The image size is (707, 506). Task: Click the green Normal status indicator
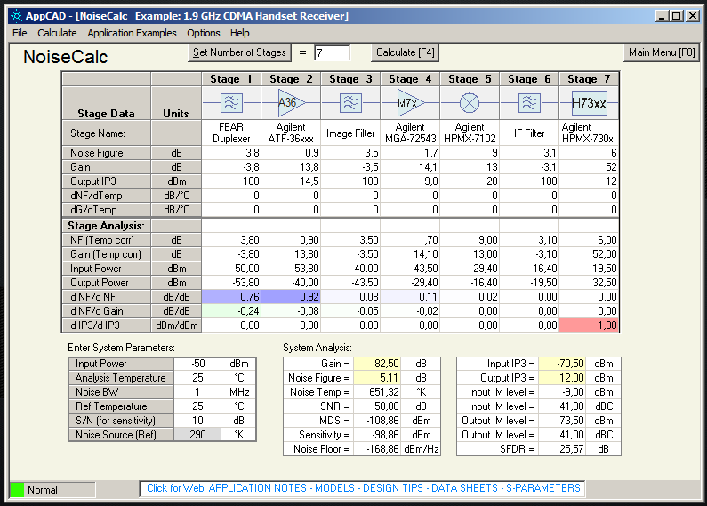(x=17, y=490)
